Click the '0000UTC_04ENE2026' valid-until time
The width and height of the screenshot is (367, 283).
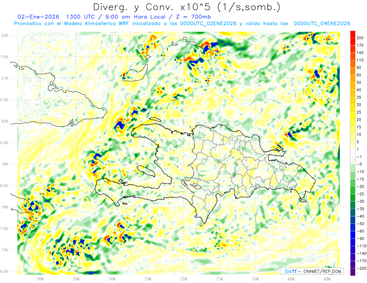(322, 24)
